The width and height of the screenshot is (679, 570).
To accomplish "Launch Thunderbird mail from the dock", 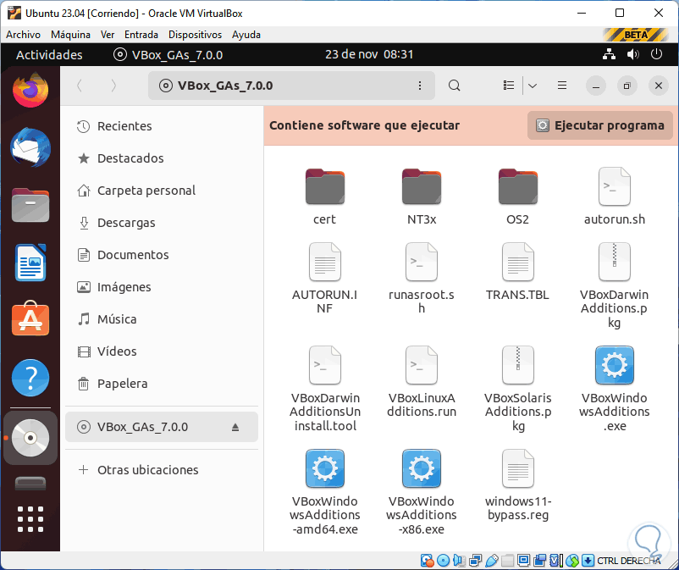I will [x=30, y=147].
